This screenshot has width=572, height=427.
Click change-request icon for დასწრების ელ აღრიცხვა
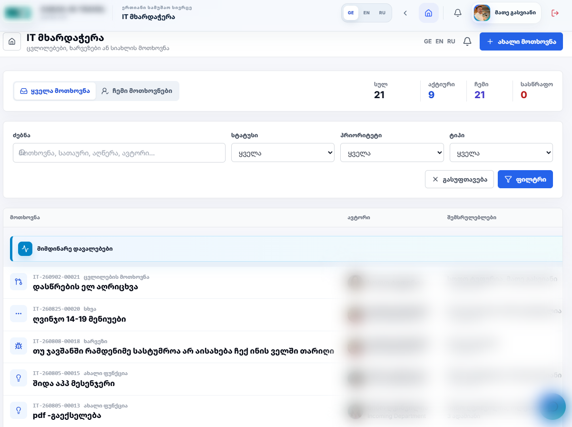(x=19, y=282)
